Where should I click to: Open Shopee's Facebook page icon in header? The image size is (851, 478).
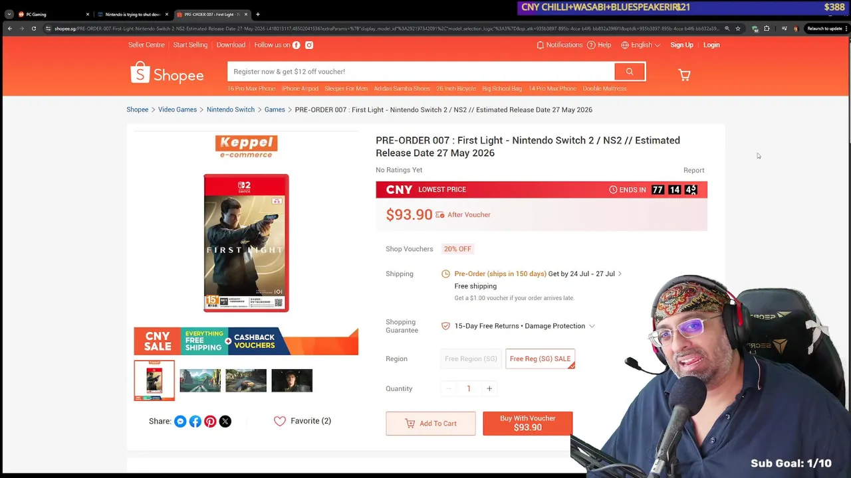(x=297, y=45)
